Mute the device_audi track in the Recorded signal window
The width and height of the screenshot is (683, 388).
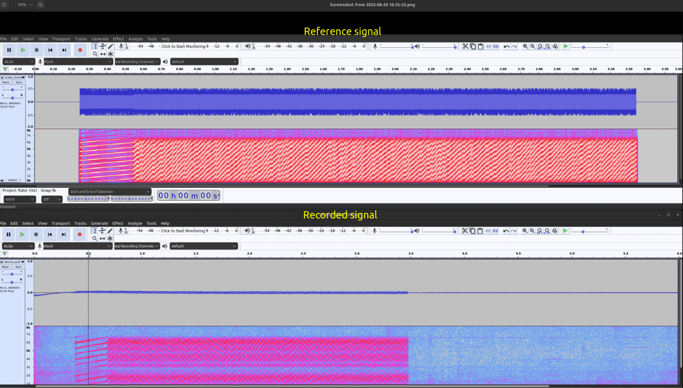[6, 267]
